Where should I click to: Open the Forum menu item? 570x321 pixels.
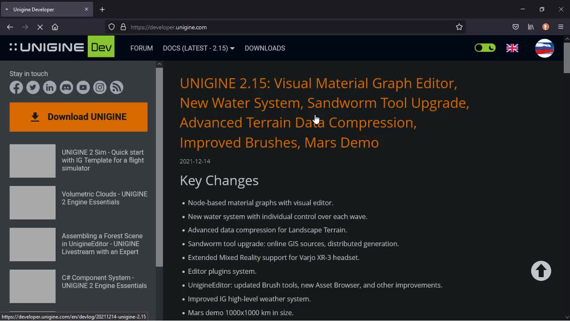click(x=142, y=48)
